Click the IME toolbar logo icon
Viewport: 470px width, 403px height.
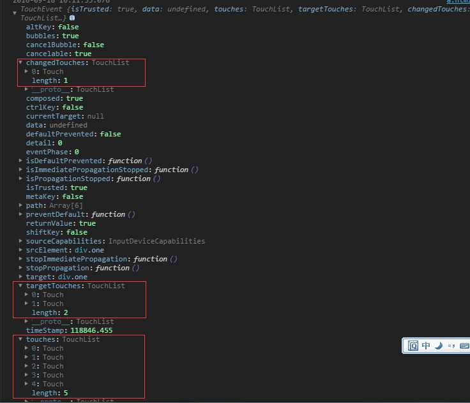coord(413,346)
